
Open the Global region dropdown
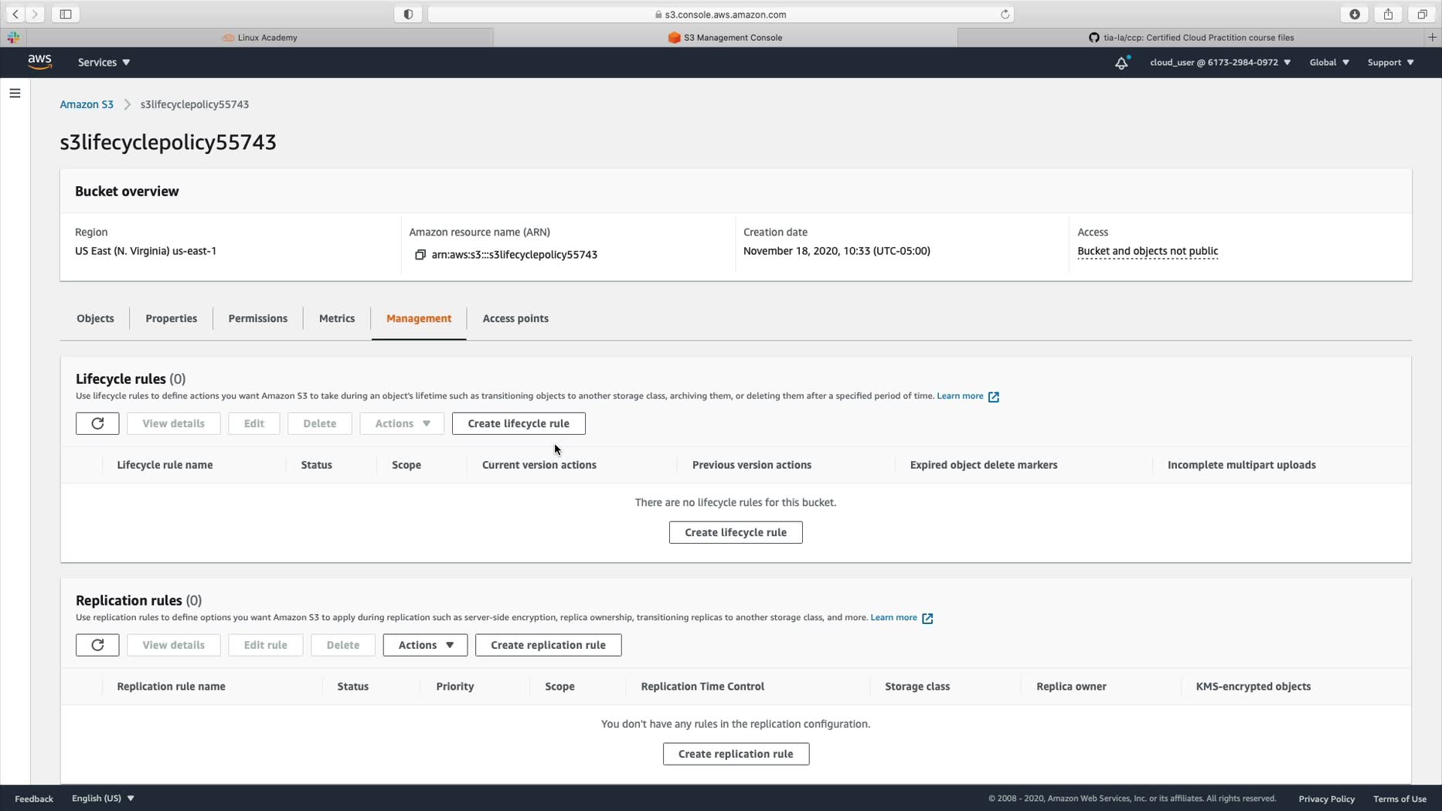(1329, 63)
